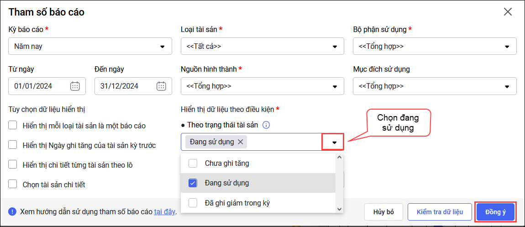Check Hiển thị chi tiết từng tài sản theo lô
The width and height of the screenshot is (525, 227).
13,164
